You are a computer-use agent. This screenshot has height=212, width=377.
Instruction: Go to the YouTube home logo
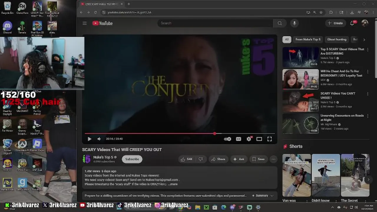tap(102, 23)
